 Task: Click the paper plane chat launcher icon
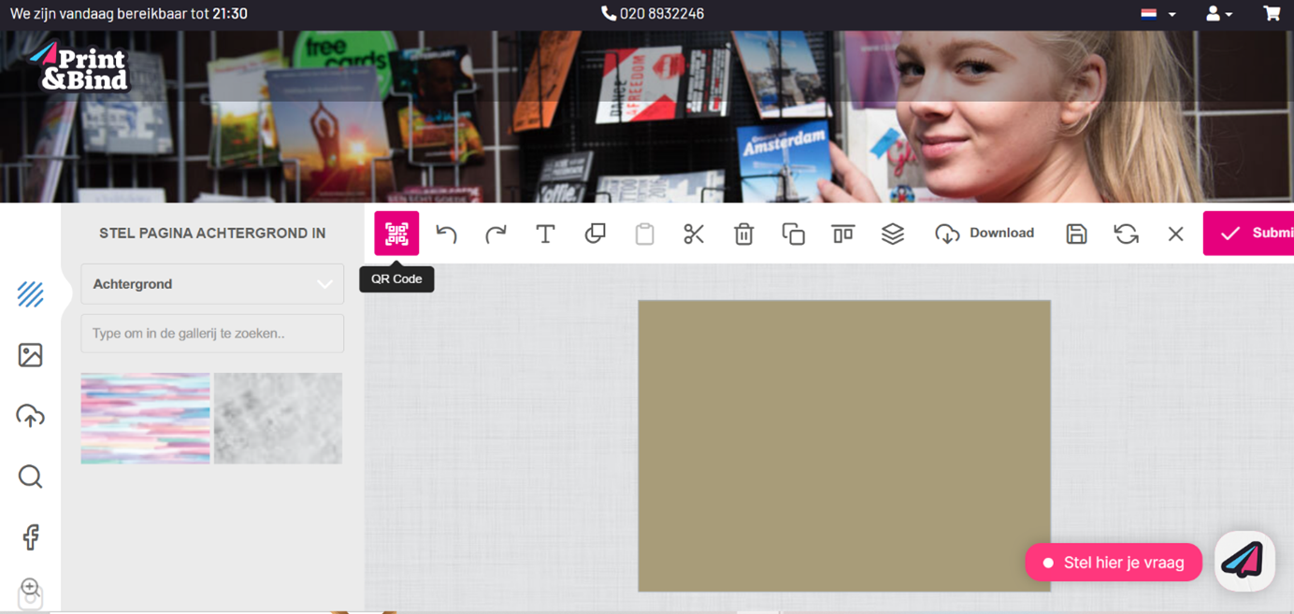pos(1244,562)
